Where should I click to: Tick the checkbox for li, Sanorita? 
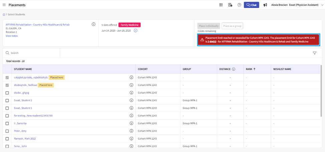[7, 123]
